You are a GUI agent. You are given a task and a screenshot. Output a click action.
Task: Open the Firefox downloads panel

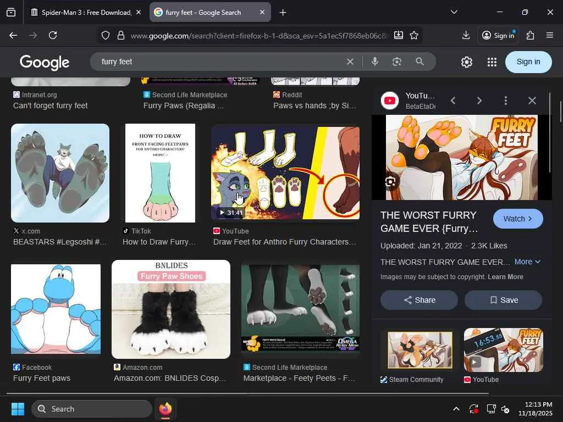click(x=466, y=35)
